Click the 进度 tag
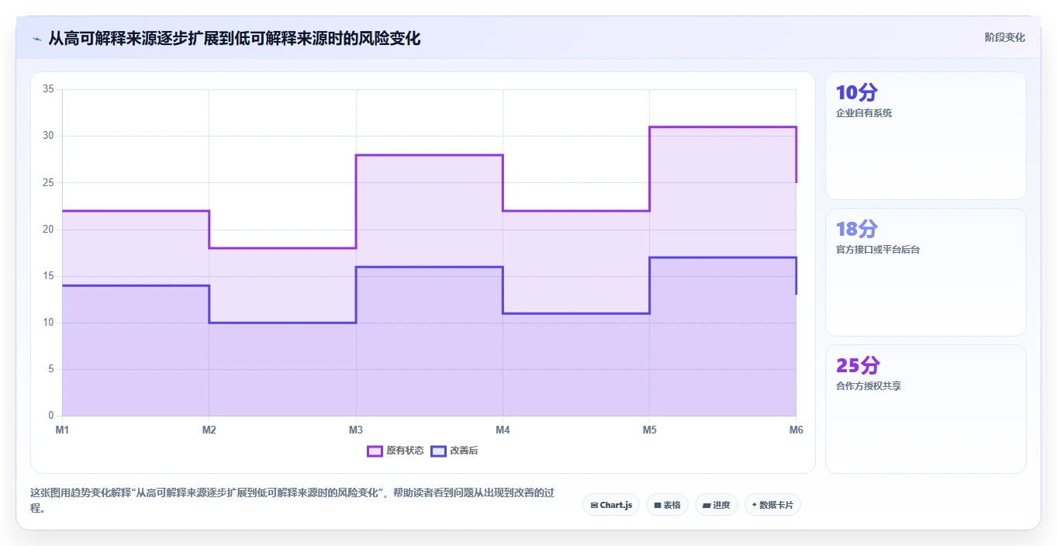This screenshot has width=1057, height=546. tap(717, 505)
